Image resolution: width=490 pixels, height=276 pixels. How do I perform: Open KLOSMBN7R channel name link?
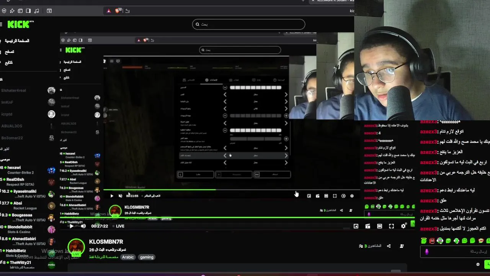[106, 242]
